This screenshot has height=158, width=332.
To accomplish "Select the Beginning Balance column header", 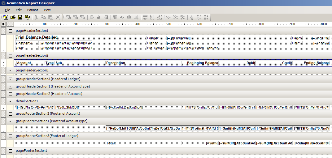I will click(x=202, y=63).
